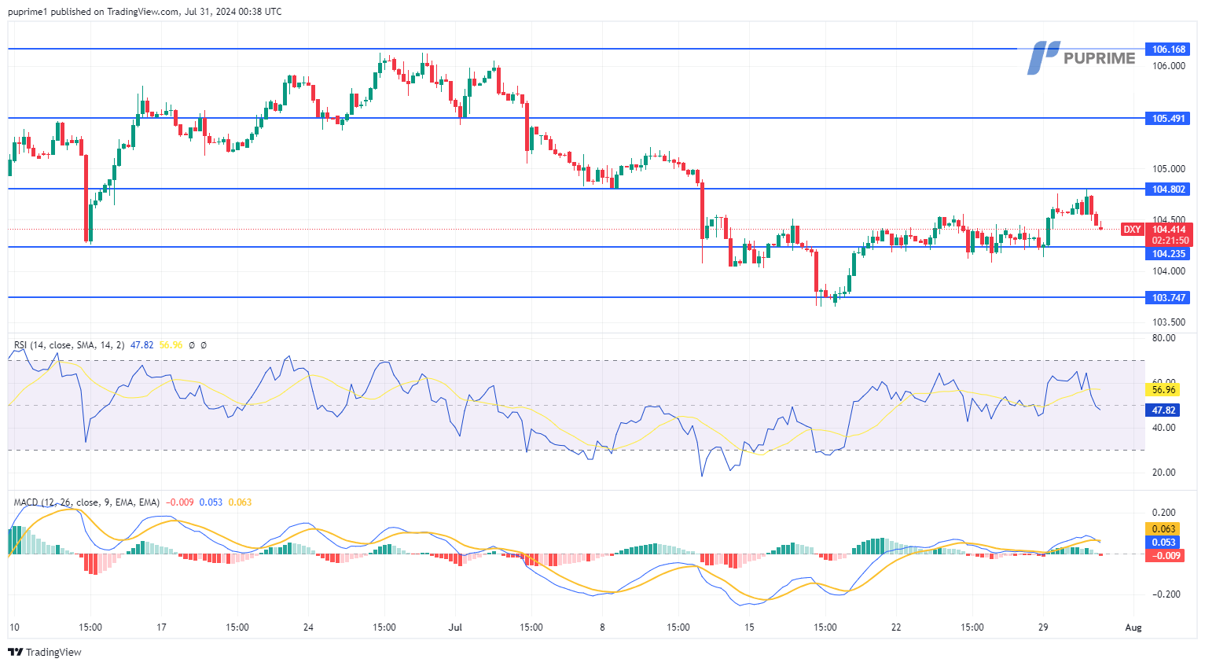Click the Jul date label on time axis
Image resolution: width=1205 pixels, height=666 pixels.
pyautogui.click(x=455, y=627)
